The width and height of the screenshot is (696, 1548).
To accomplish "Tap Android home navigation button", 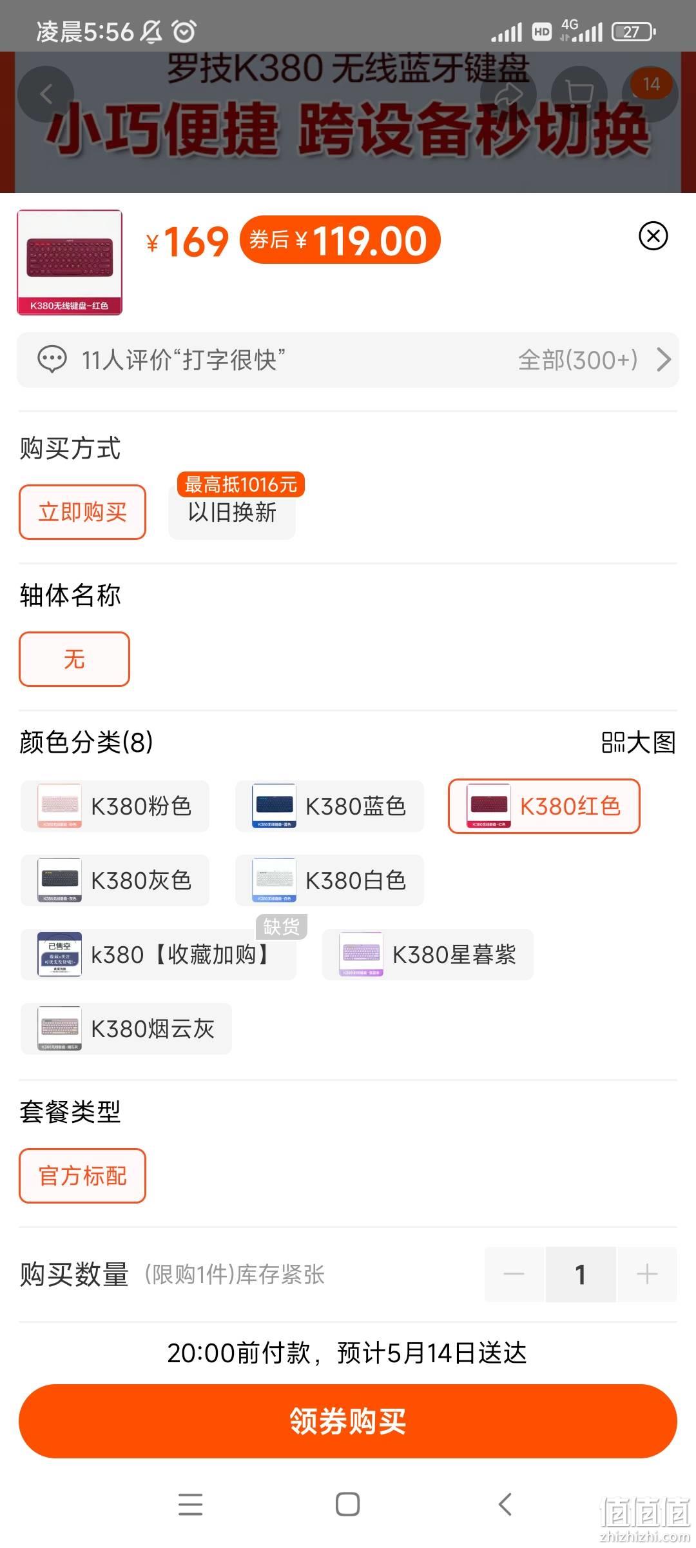I will point(348,1504).
